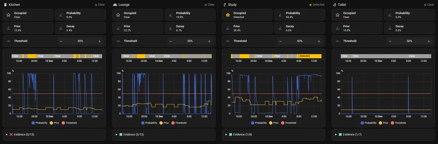Screen dimensions: 438x144
Task: Increase Study threshold with plus button
Action: coord(319,41)
